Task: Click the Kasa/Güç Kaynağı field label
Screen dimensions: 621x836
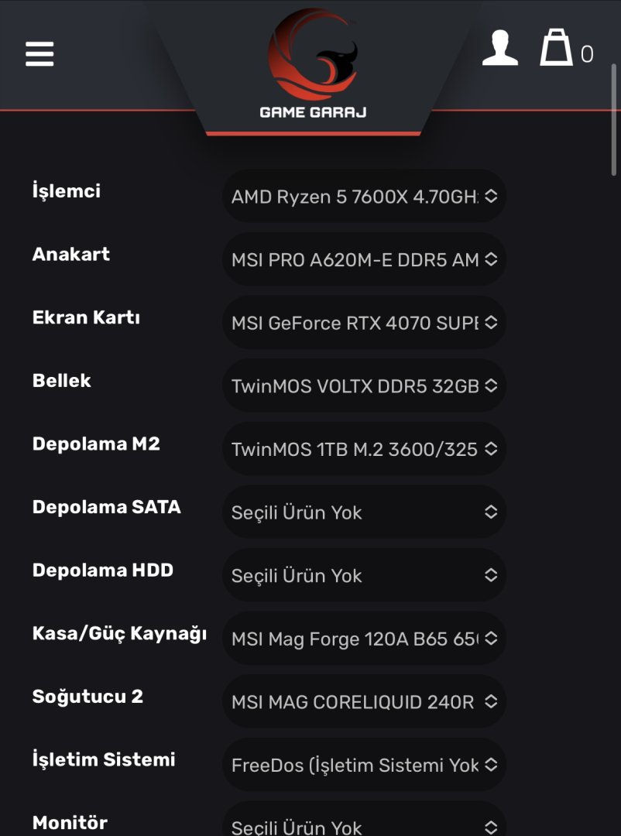Action: pos(119,634)
